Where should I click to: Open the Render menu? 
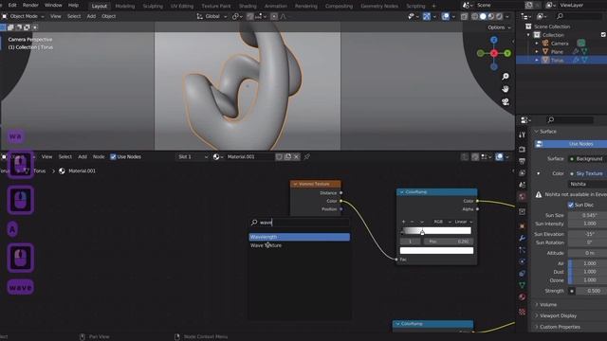pyautogui.click(x=30, y=6)
